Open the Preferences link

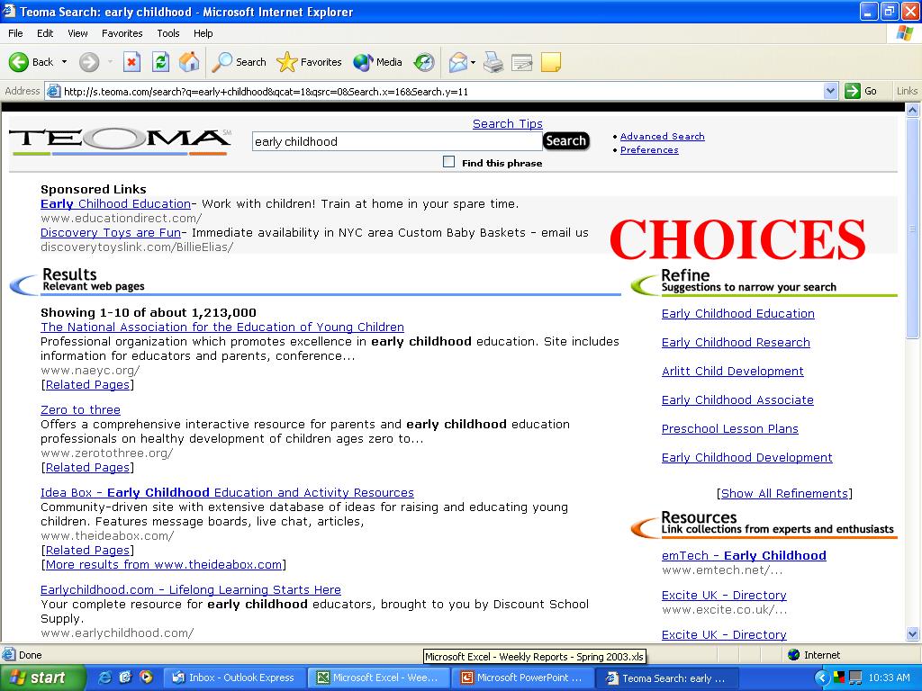click(649, 150)
